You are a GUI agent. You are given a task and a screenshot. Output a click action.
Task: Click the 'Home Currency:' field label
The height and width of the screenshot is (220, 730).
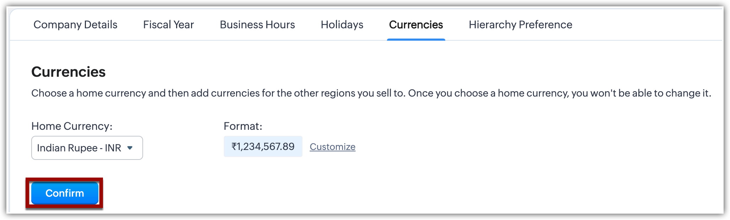(x=72, y=126)
